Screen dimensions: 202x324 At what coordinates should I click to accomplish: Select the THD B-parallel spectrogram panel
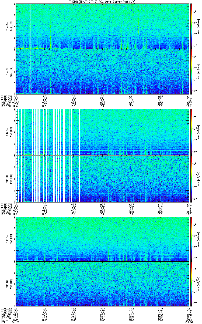102,179
